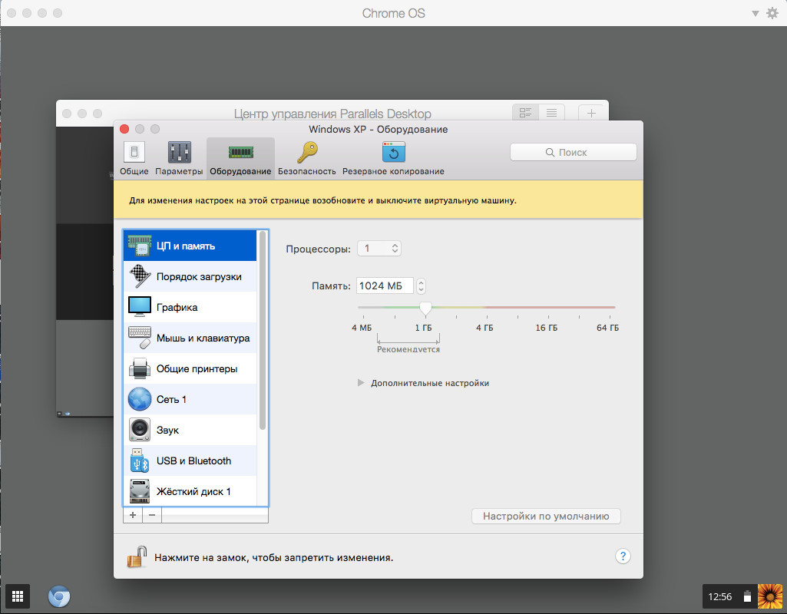Click the memory slider thumb
The height and width of the screenshot is (614, 787).
pyautogui.click(x=425, y=308)
